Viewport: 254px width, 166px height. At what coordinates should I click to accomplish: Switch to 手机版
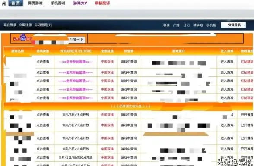(211, 25)
